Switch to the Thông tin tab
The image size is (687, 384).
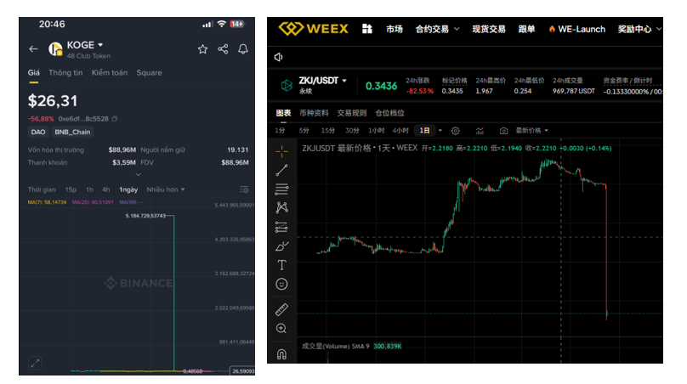click(x=65, y=73)
